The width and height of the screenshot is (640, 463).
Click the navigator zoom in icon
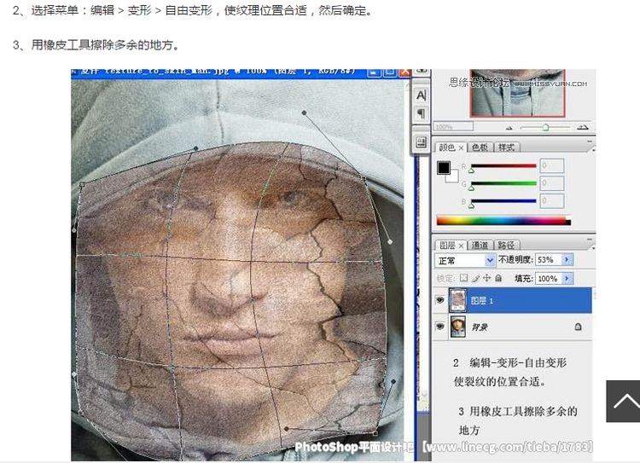585,126
